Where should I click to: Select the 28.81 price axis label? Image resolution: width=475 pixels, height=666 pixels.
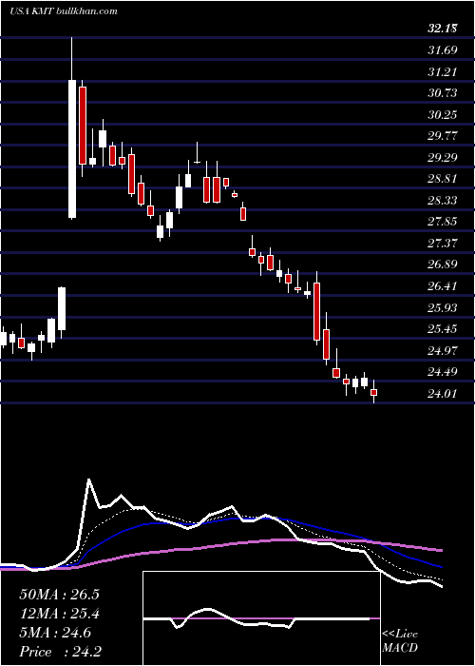click(x=443, y=179)
